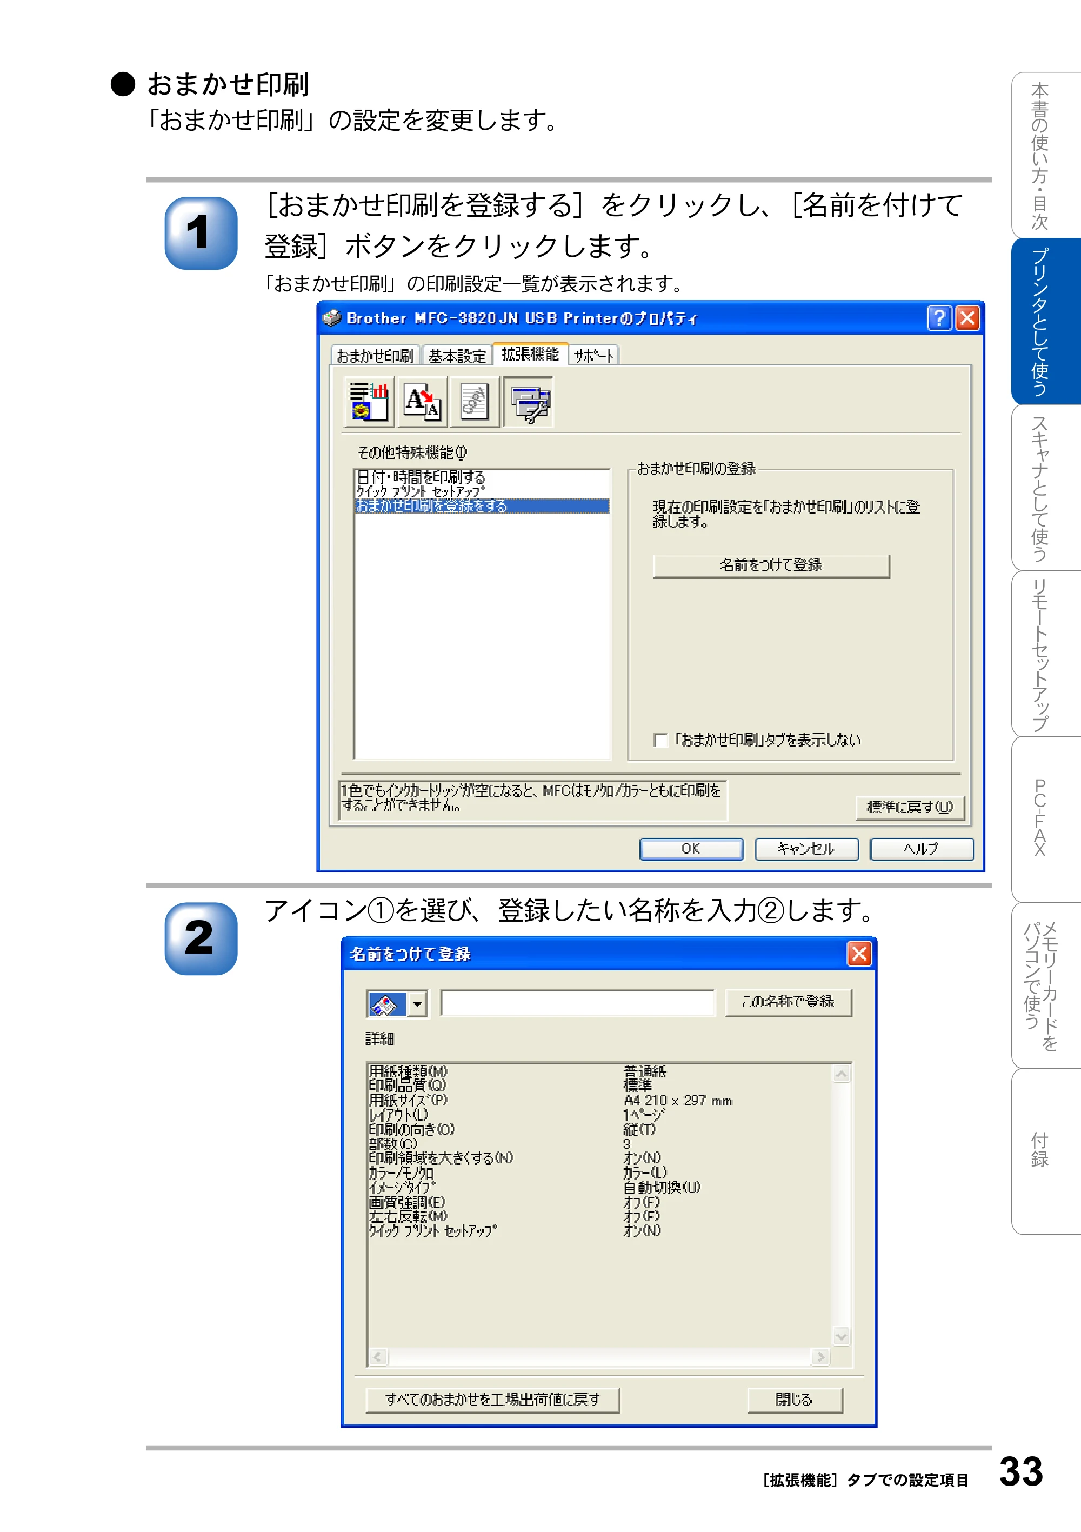Open help with the ヘルプ button
This screenshot has width=1081, height=1532.
click(922, 849)
